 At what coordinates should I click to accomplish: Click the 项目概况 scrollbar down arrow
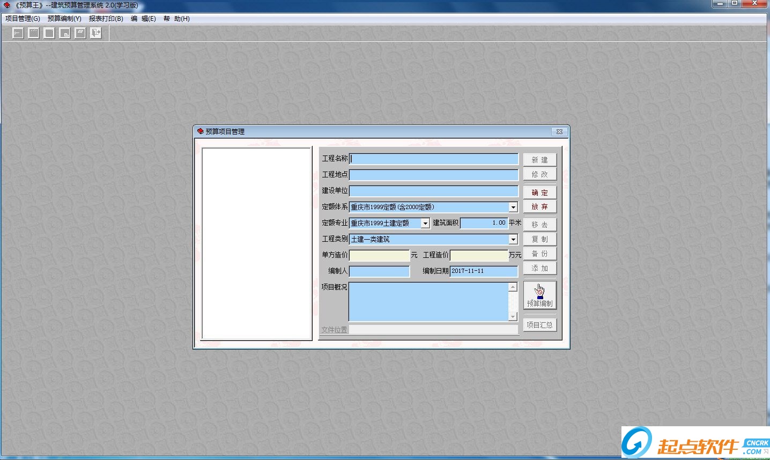pos(513,317)
